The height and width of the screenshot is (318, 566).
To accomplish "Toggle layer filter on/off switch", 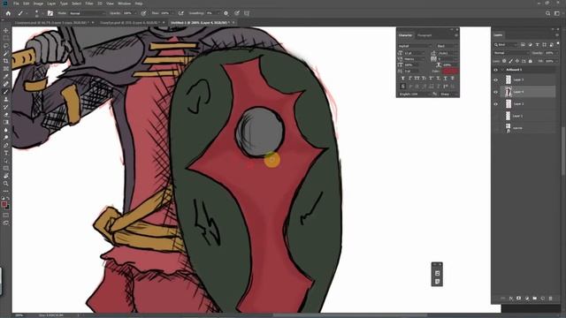I will click(558, 44).
